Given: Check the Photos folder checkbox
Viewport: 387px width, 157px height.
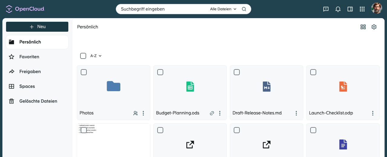Looking at the screenshot, I should point(84,72).
